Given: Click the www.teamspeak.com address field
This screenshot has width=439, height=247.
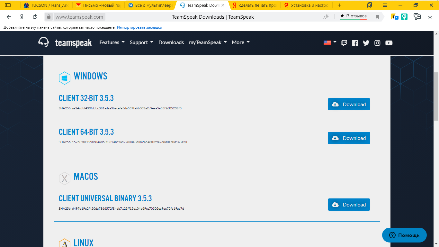Looking at the screenshot, I should click(79, 17).
